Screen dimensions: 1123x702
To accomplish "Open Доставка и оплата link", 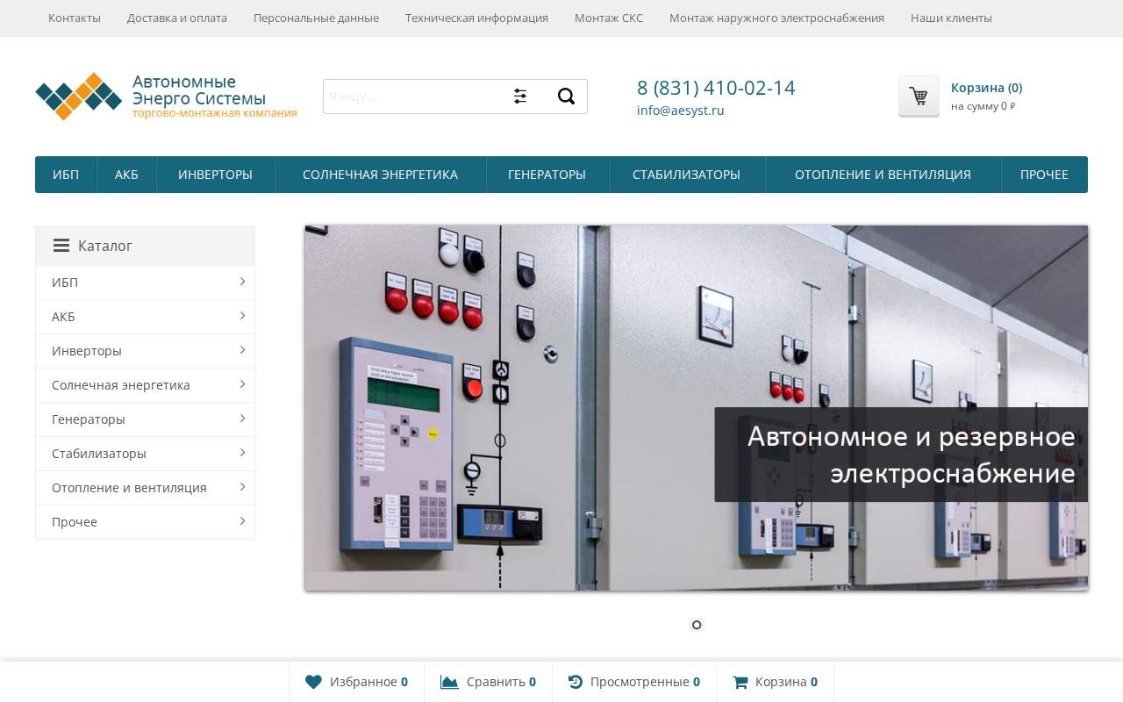I will click(177, 18).
